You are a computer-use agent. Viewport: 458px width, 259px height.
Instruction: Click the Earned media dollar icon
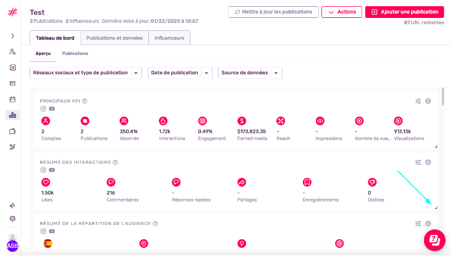tap(242, 121)
